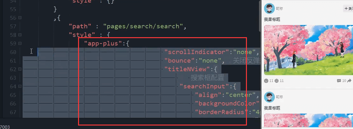Tap the smiley like icon on first post
The height and width of the screenshot is (129, 353).
click(266, 81)
